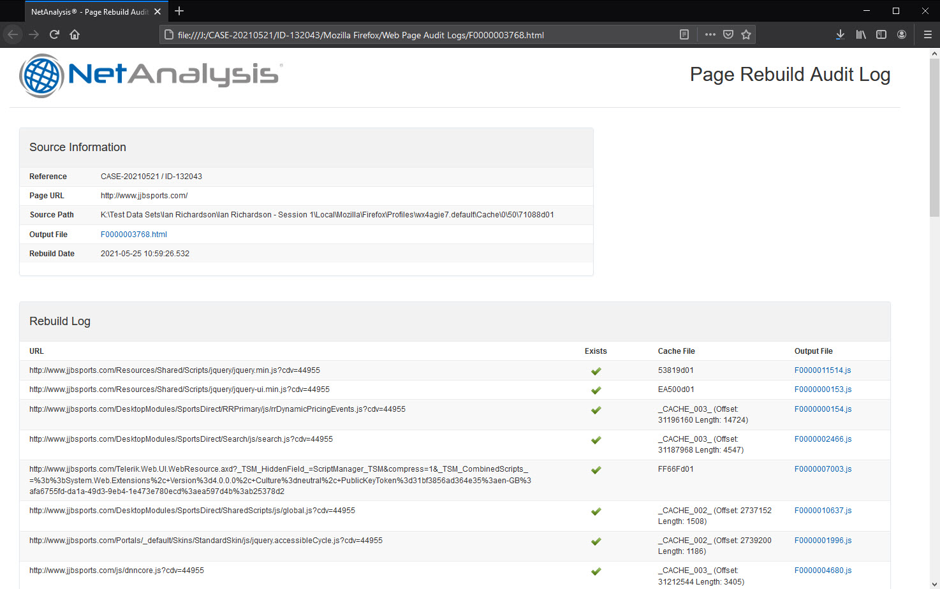The image size is (940, 589).
Task: Click the green check for jquery.accessibleCycle.js row
Action: (x=596, y=541)
